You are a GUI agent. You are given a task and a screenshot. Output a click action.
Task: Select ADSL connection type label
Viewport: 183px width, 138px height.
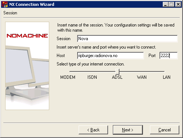click(x=117, y=77)
